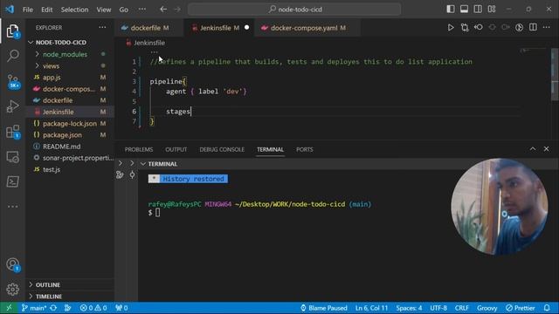This screenshot has width=559, height=314.
Task: Open the Run and Debug view
Action: point(13,106)
